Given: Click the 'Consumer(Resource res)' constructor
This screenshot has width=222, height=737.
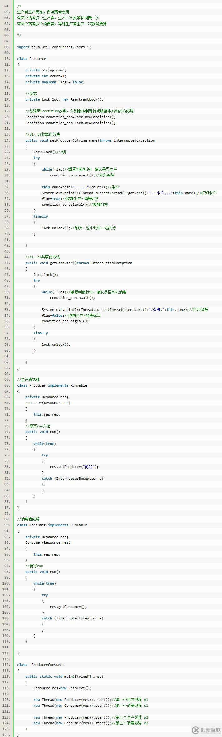Looking at the screenshot, I should tap(48, 542).
